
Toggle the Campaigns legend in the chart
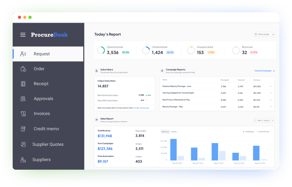(249, 132)
